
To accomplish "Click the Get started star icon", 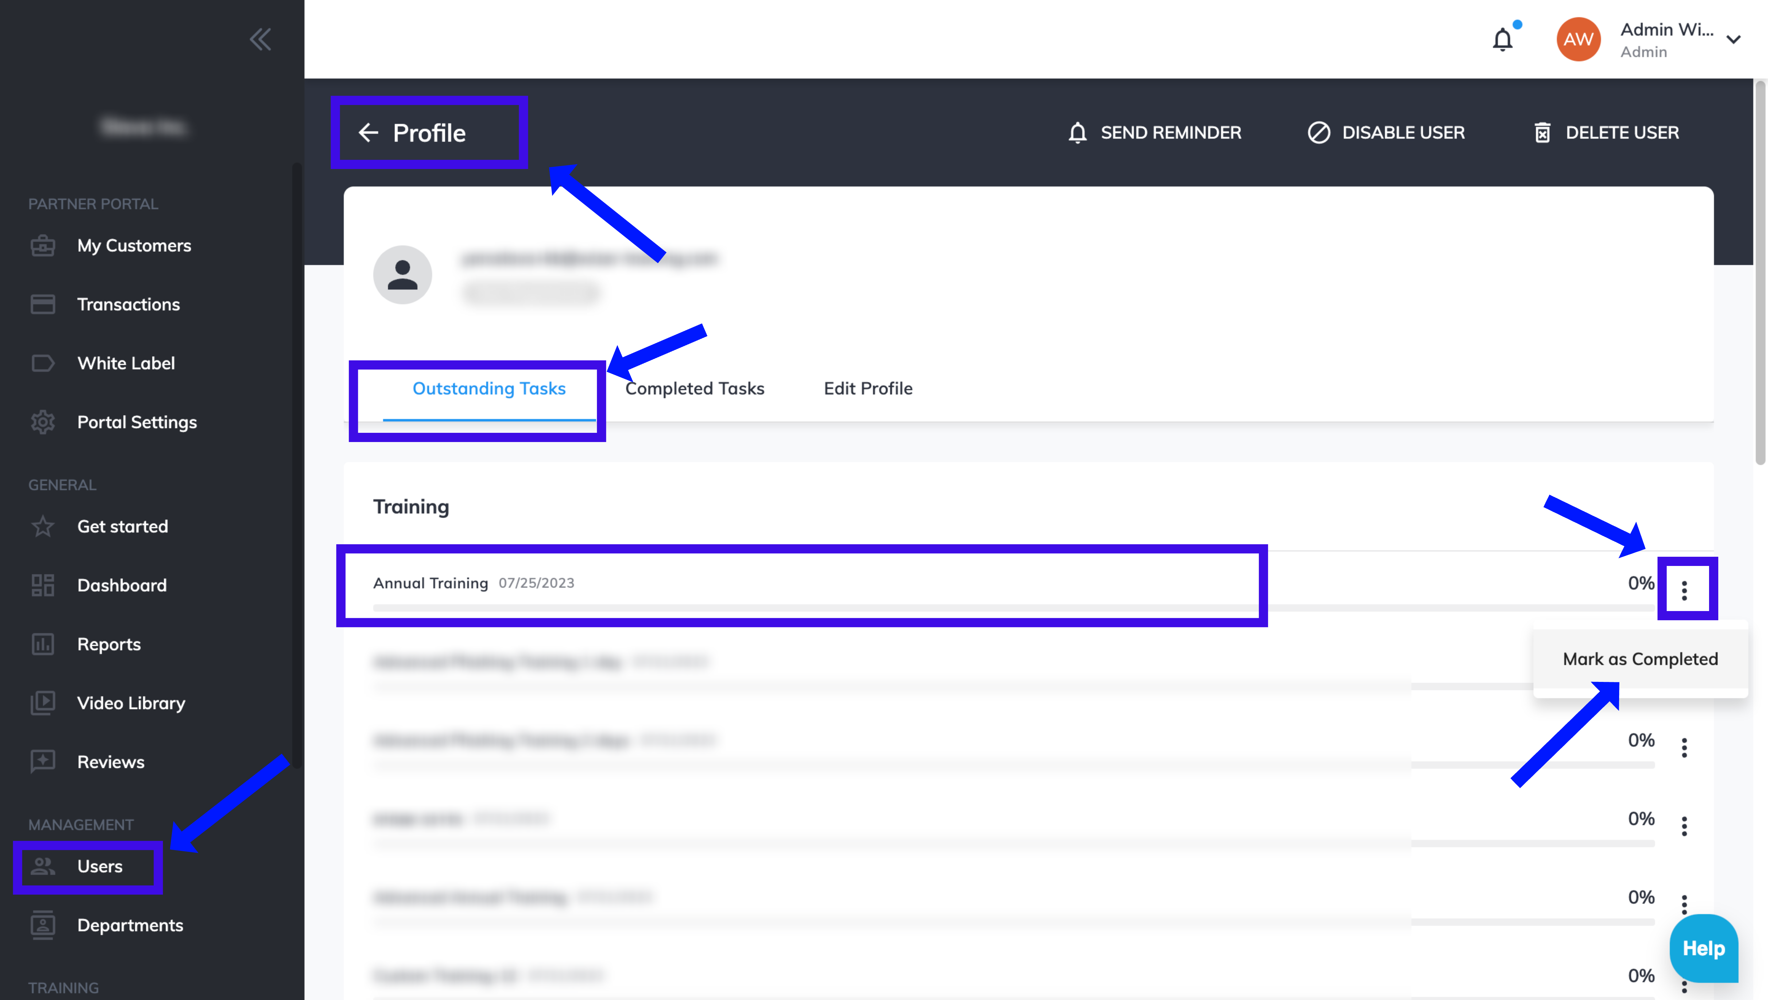I will (x=43, y=526).
